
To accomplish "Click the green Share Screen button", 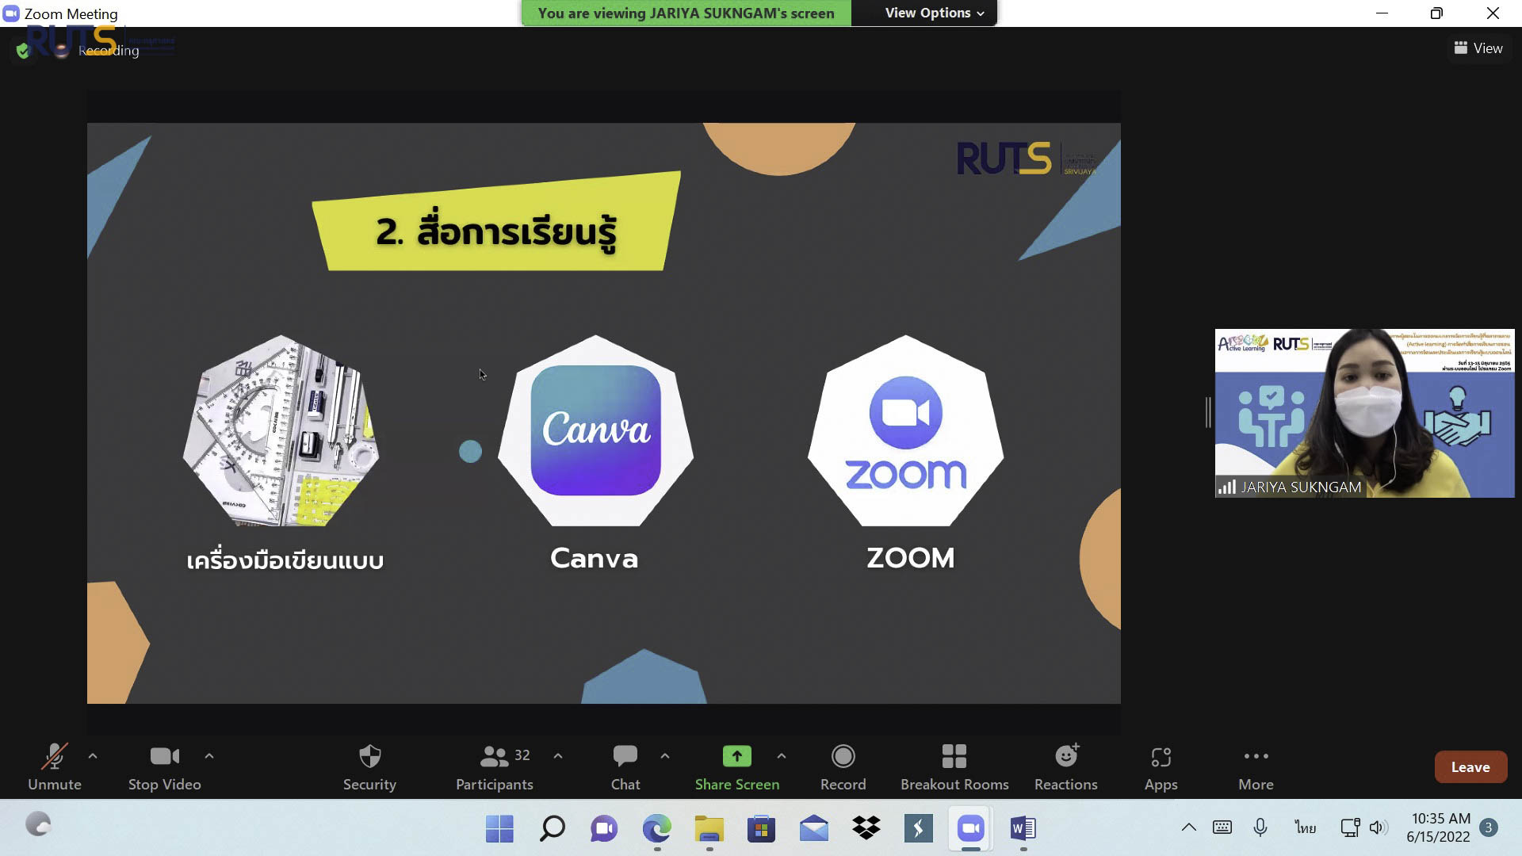I will pyautogui.click(x=737, y=766).
